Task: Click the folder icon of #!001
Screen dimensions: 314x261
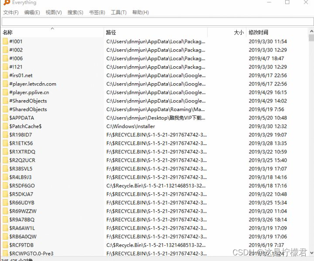Action: (5, 41)
